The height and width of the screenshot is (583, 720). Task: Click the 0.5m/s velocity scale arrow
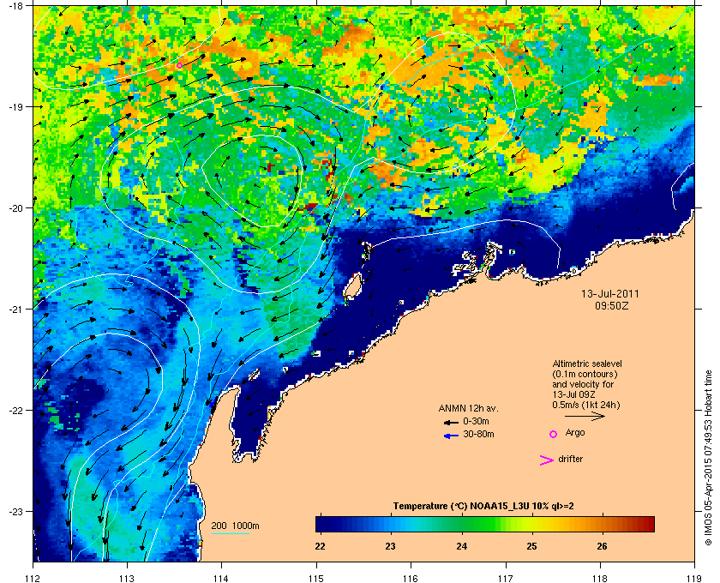[585, 416]
